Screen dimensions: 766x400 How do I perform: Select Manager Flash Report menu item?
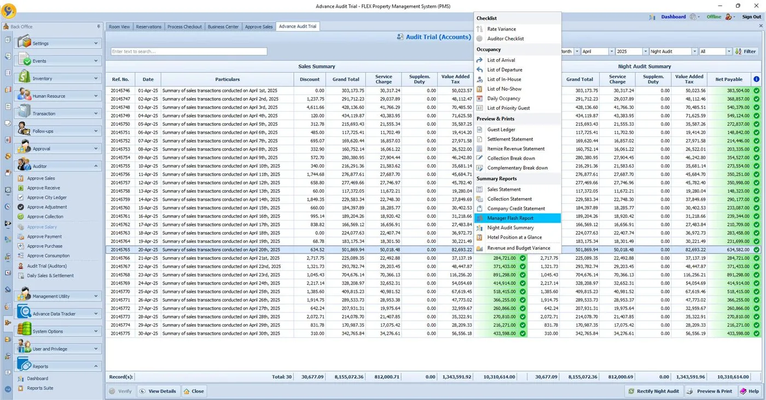pyautogui.click(x=518, y=218)
